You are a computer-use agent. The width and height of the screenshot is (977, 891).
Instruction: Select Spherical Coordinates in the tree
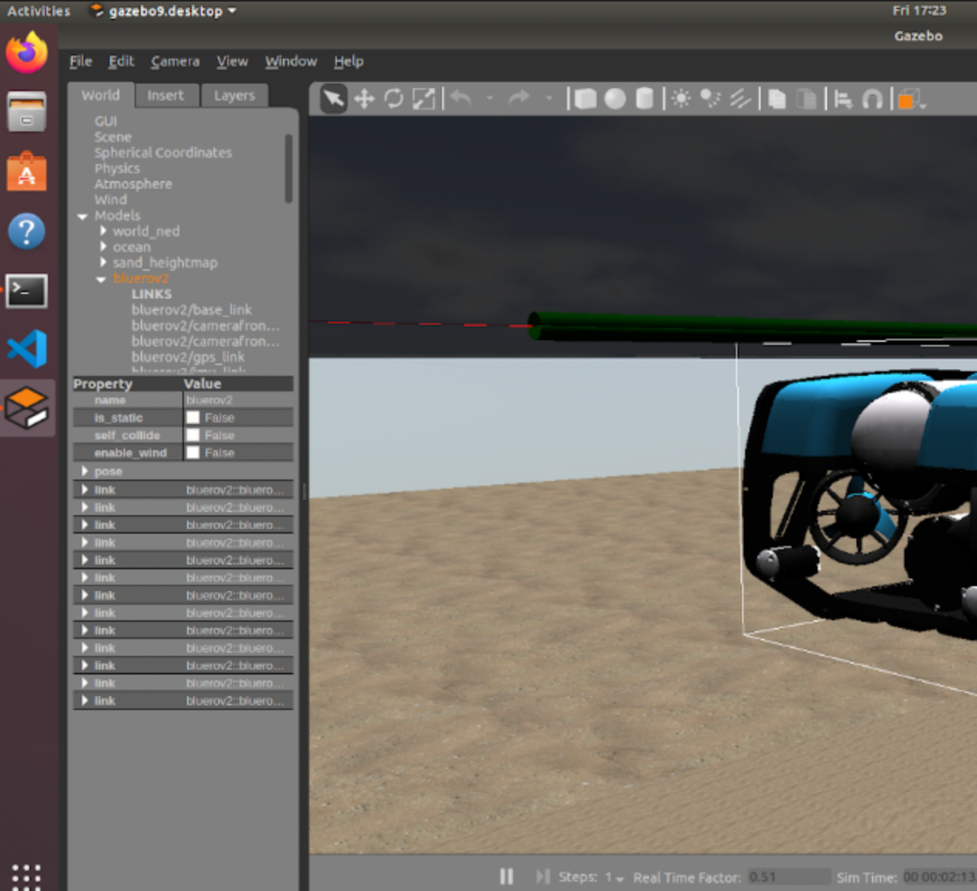pos(163,152)
